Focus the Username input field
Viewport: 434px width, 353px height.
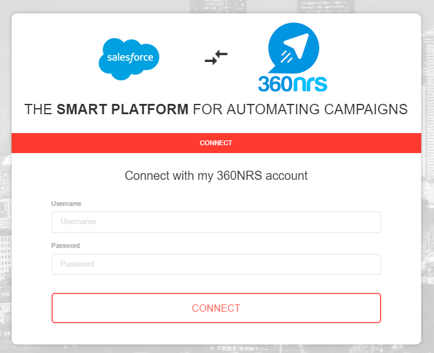click(216, 222)
